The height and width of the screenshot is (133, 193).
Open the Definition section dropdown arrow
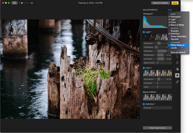(155, 104)
